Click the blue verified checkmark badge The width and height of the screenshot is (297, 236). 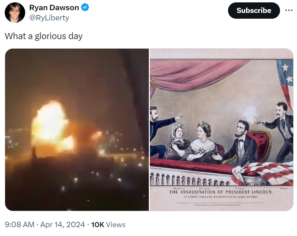85,7
